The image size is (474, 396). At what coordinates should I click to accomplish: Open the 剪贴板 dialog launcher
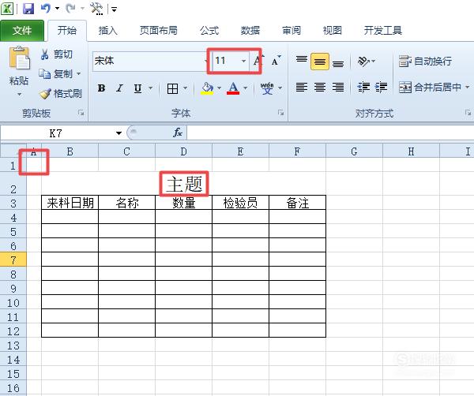pos(81,113)
